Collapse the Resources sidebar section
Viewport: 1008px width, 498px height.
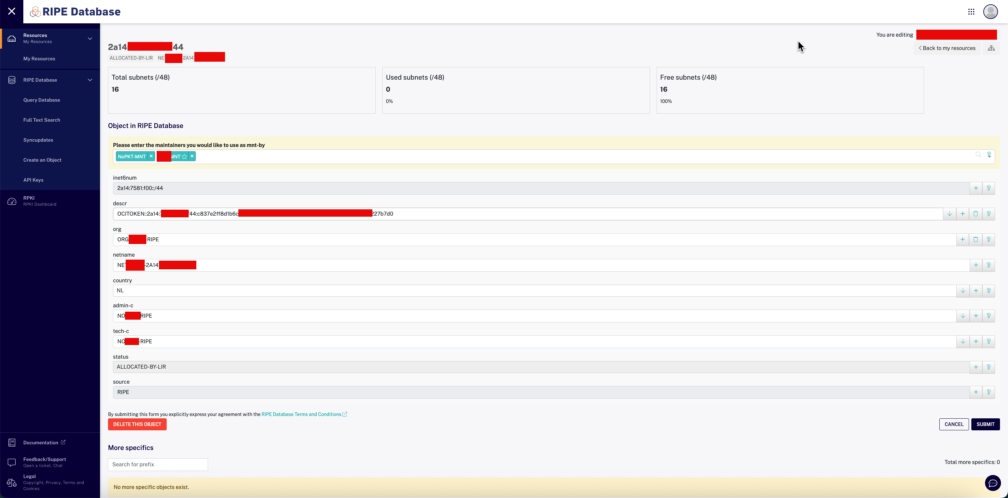click(90, 38)
